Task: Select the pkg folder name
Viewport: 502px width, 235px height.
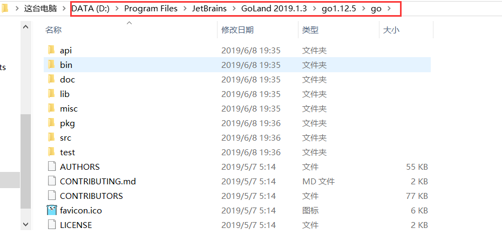Action: pos(67,123)
